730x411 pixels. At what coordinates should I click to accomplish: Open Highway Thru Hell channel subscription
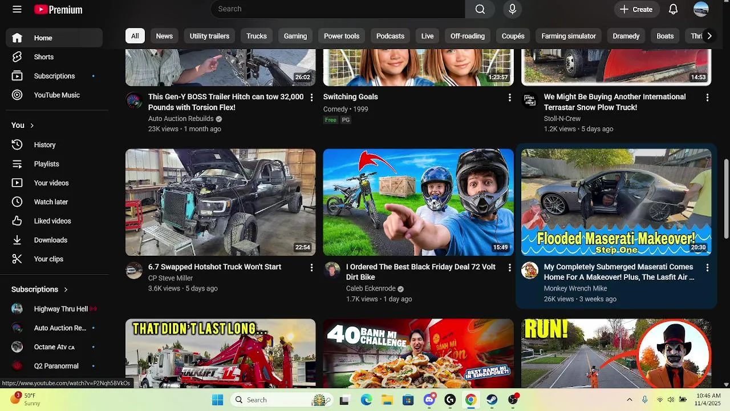54,309
